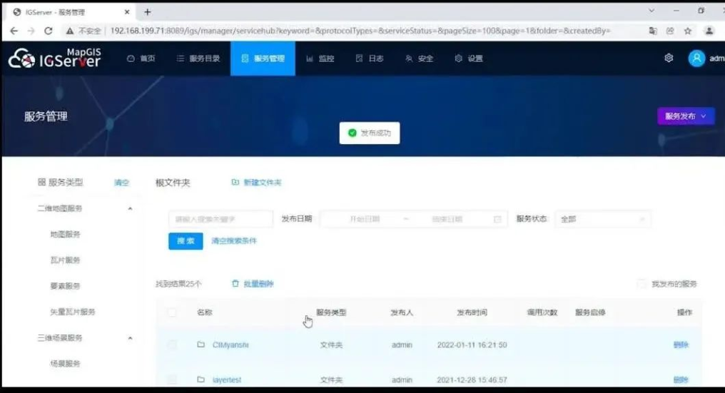Click the 搜索 button
The width and height of the screenshot is (725, 393).
(x=186, y=241)
